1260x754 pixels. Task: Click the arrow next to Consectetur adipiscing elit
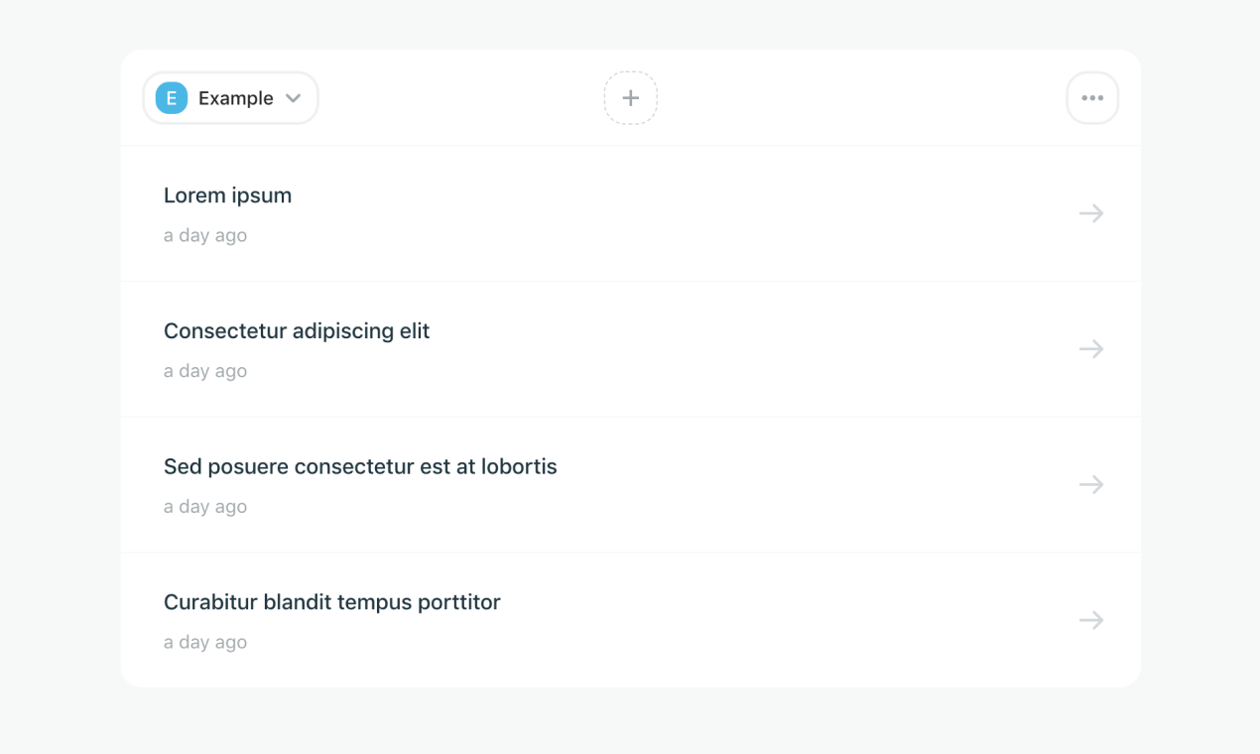coord(1091,349)
